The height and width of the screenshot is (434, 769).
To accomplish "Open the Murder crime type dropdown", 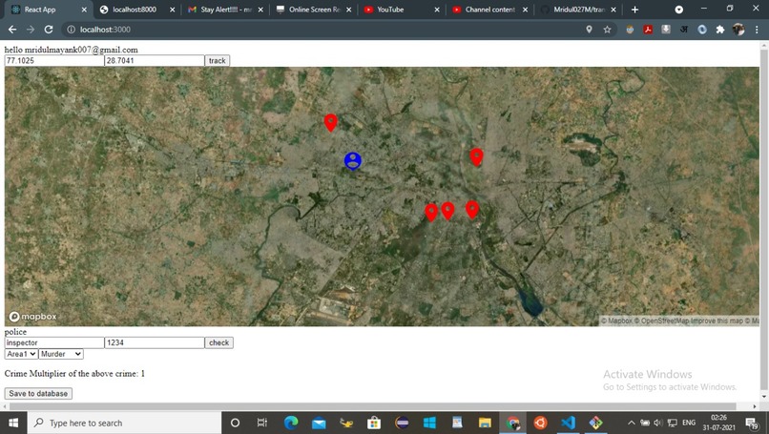I will (x=61, y=354).
